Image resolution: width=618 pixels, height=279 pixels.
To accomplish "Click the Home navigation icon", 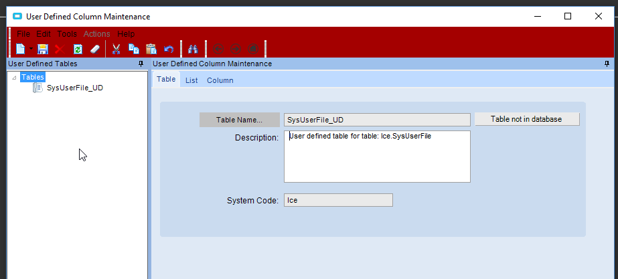I will tap(253, 49).
